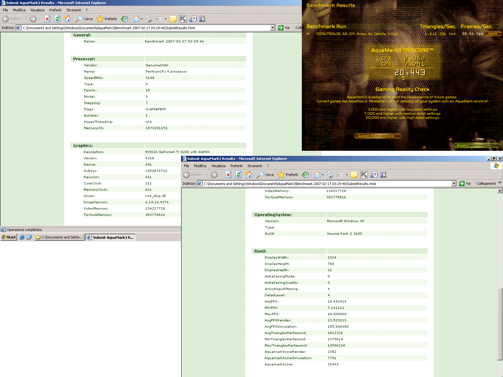Click Preferiti star in background Explorer toolbar

(107, 19)
